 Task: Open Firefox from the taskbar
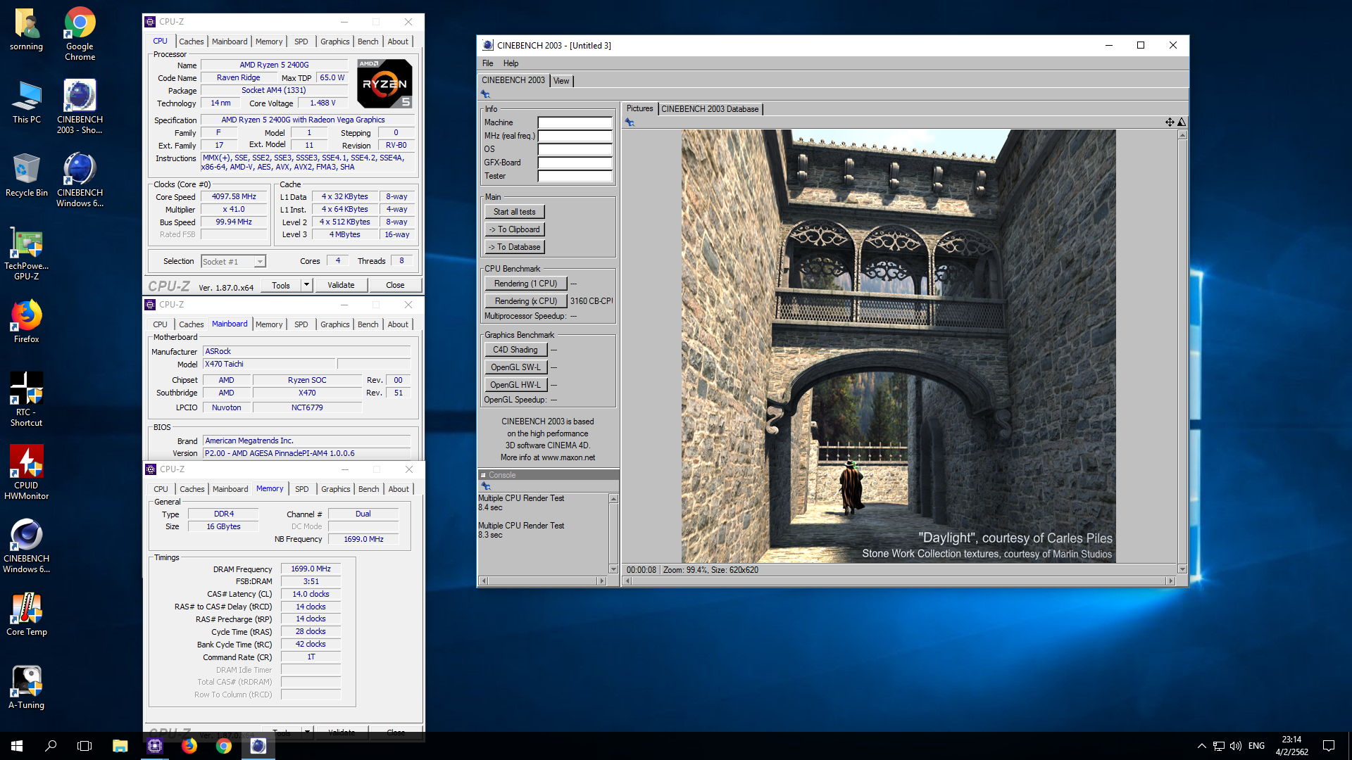point(189,746)
